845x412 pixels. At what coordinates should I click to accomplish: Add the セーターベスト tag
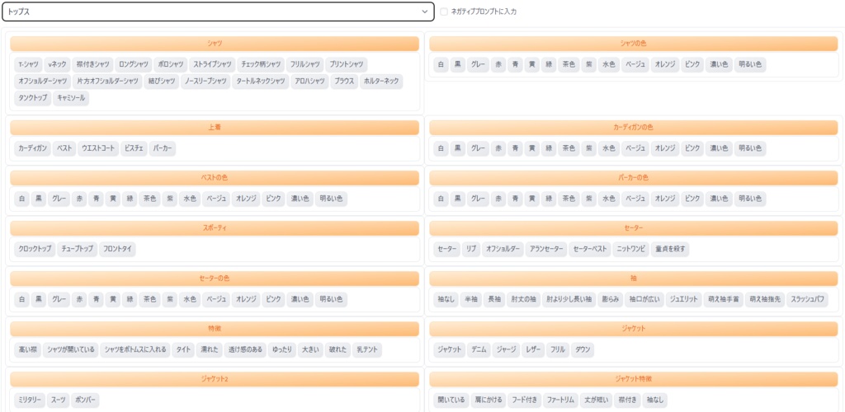[589, 249]
